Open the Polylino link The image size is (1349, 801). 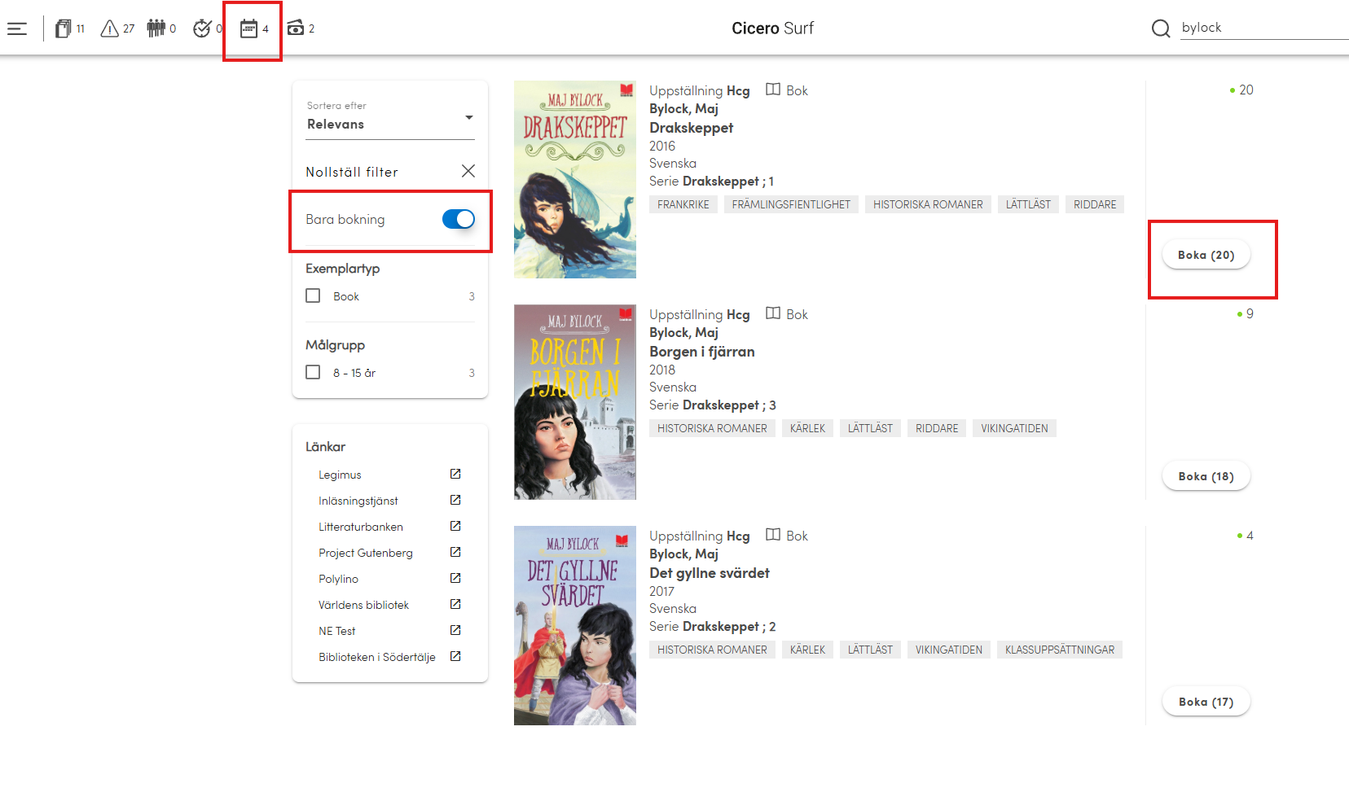click(338, 579)
